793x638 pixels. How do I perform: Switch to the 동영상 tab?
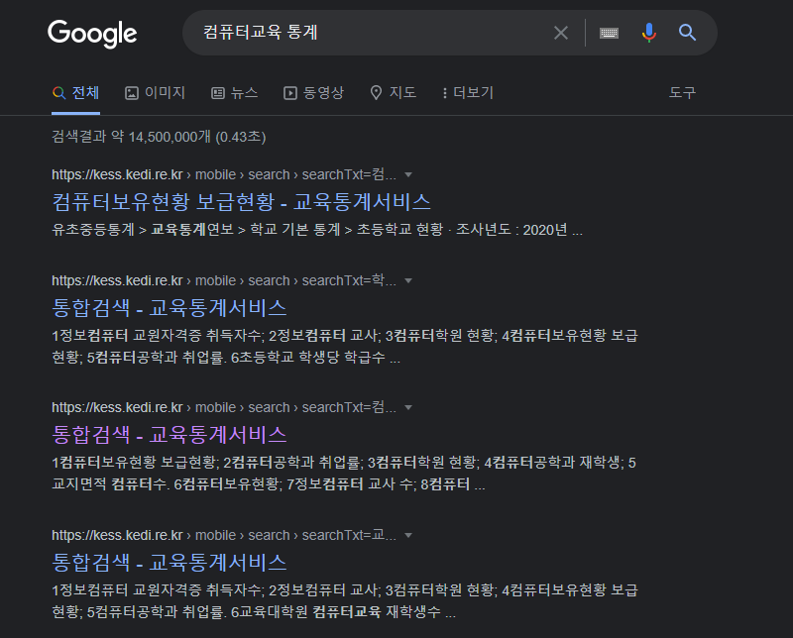click(313, 92)
